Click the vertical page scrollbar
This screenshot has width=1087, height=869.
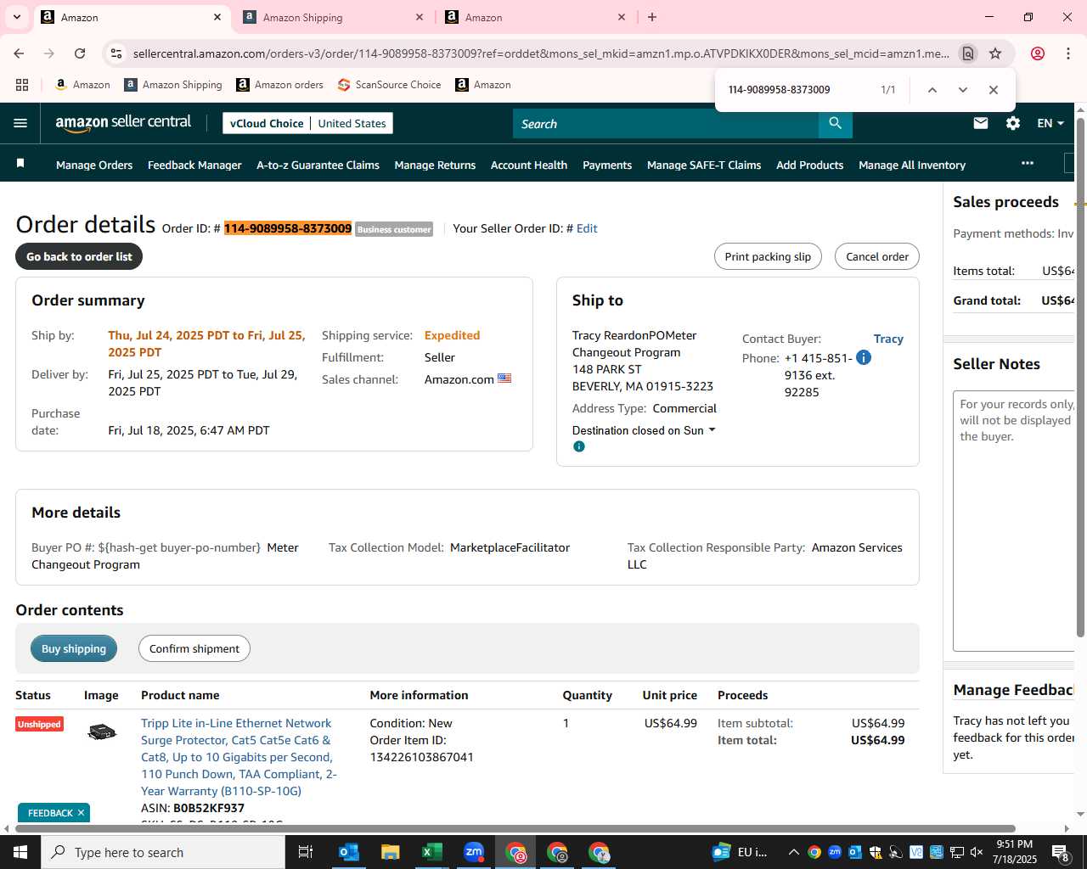[1080, 377]
